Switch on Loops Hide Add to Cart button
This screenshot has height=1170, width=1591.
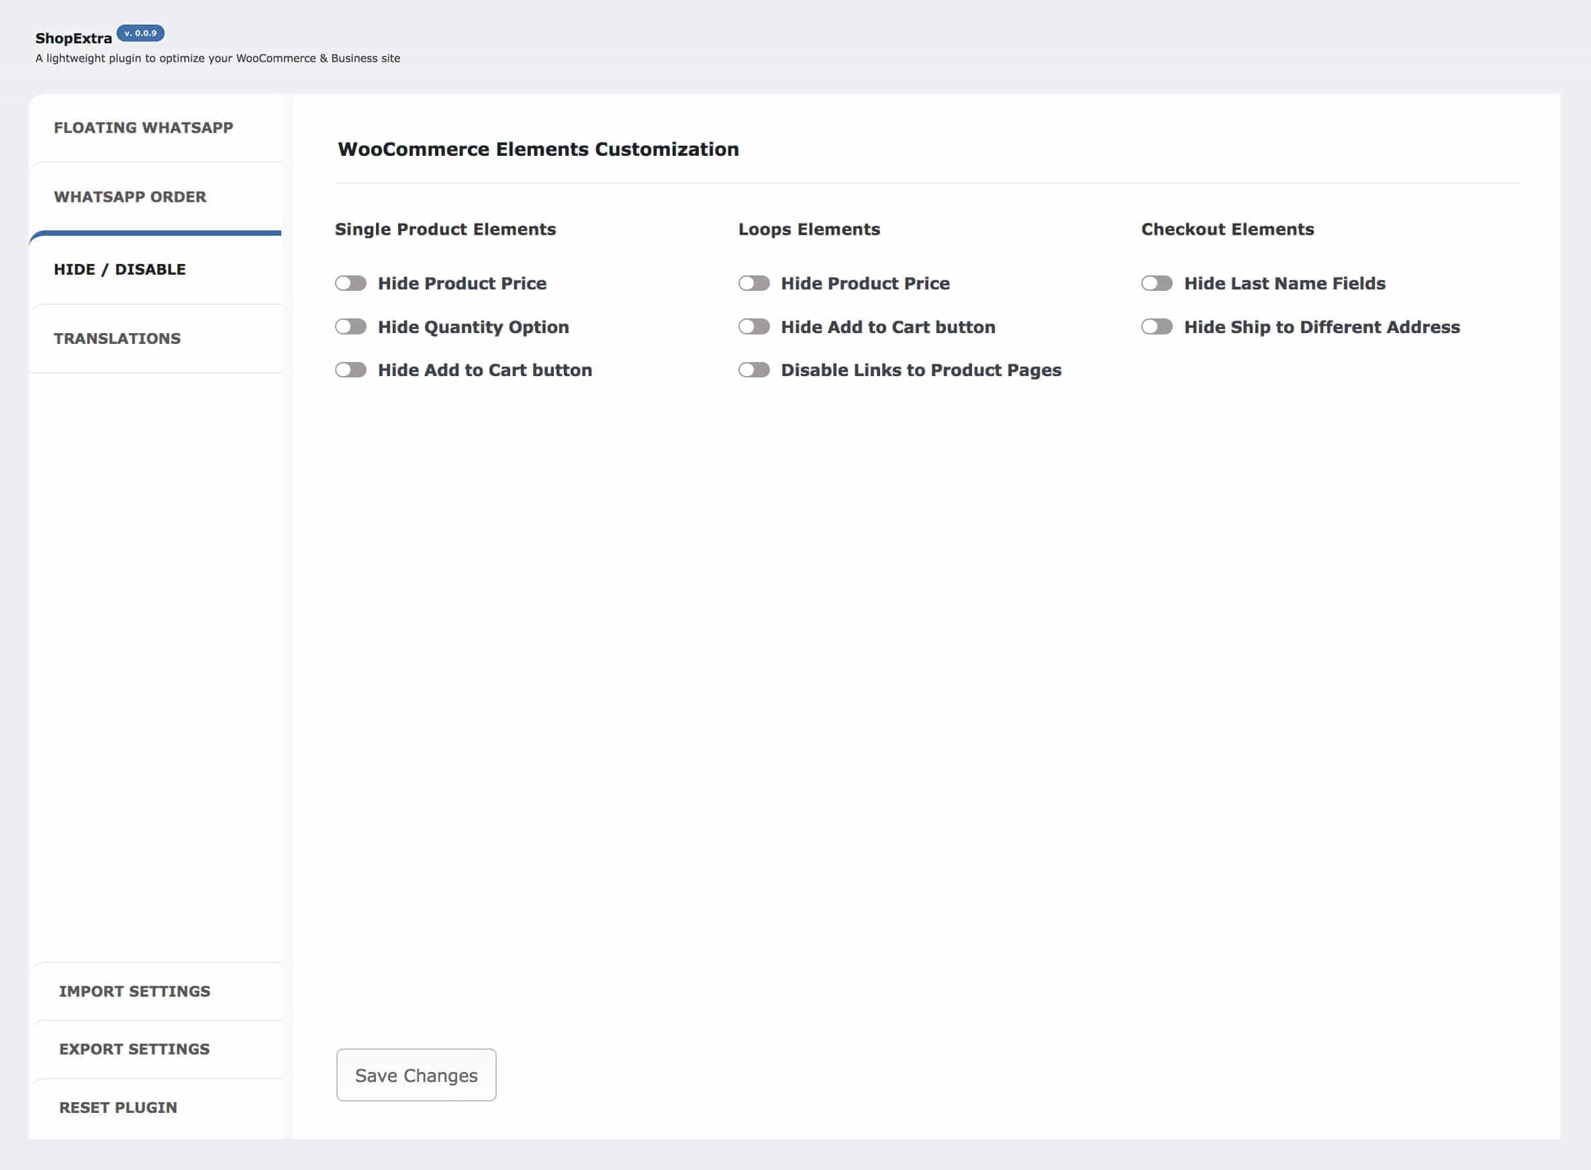[x=754, y=326]
